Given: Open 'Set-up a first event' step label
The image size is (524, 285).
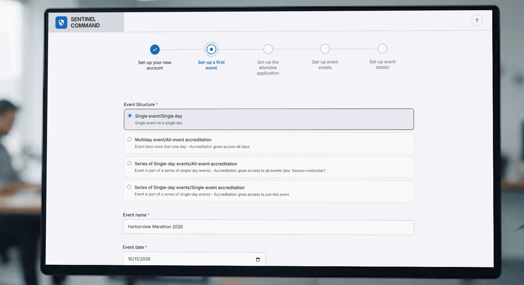Looking at the screenshot, I should (212, 65).
